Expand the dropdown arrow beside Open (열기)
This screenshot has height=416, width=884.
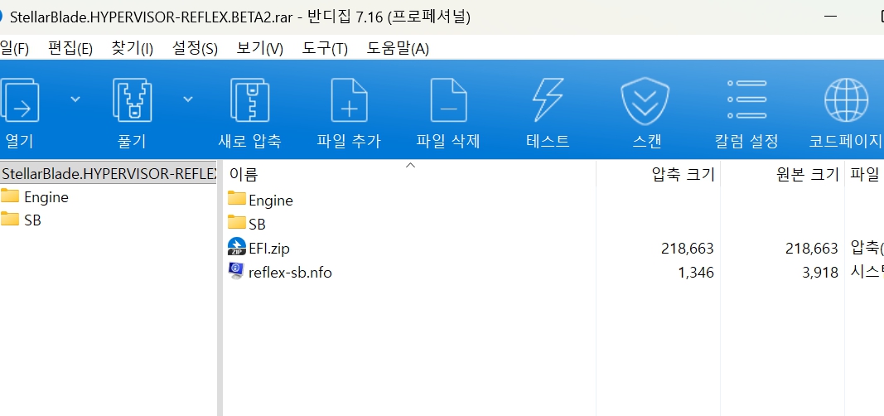coord(75,99)
